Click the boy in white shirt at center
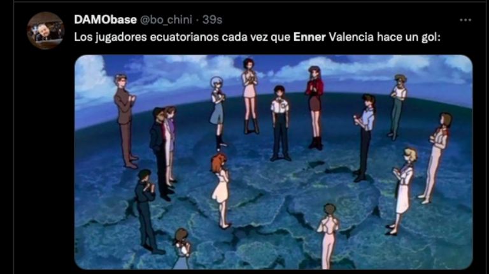Viewport: 489px width, 274px height. (280, 123)
